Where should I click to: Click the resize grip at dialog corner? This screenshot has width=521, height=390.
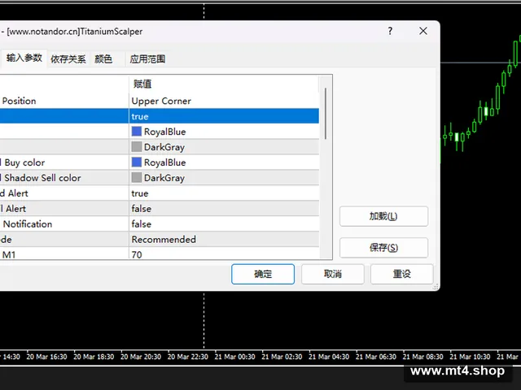pos(436,287)
